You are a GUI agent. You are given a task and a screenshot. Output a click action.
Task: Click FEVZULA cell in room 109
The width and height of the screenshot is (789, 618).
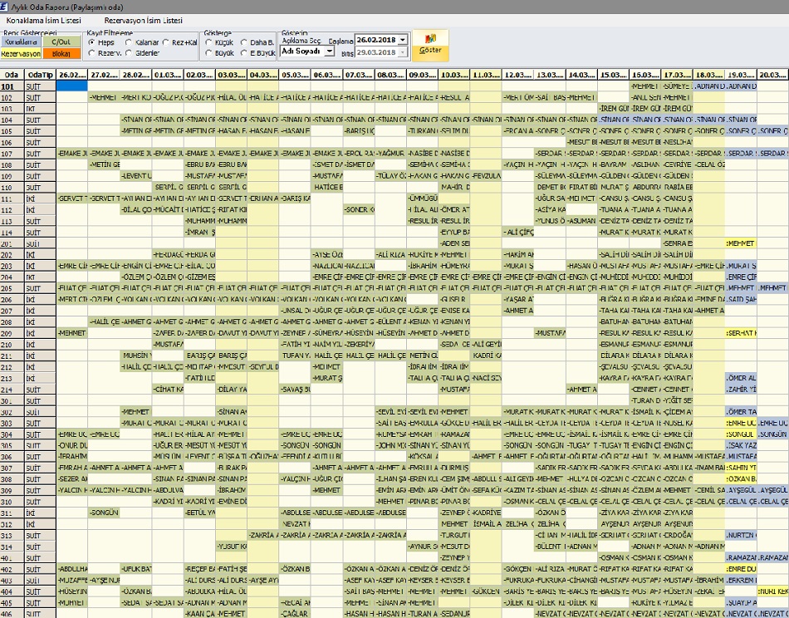tap(486, 176)
